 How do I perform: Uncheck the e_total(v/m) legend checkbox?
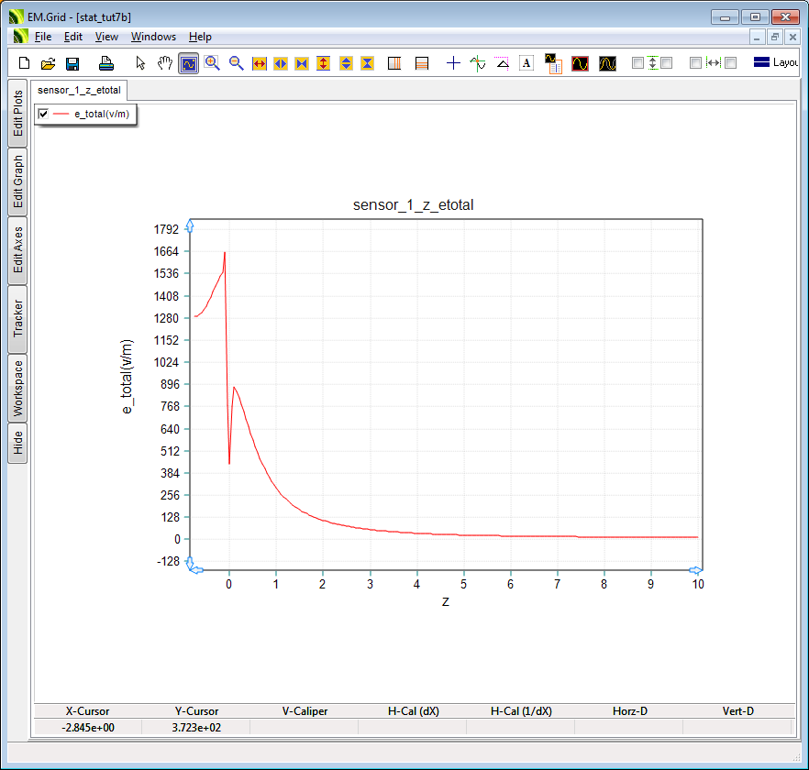point(43,114)
